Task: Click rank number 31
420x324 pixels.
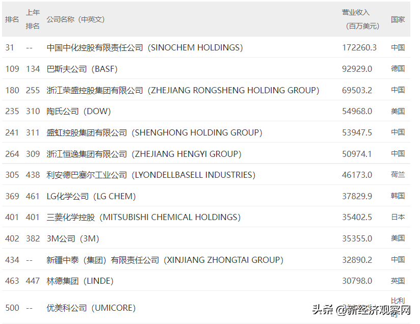Action: pyautogui.click(x=10, y=48)
